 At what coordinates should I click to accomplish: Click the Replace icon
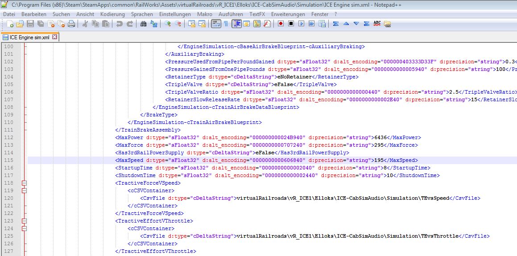[153, 24]
